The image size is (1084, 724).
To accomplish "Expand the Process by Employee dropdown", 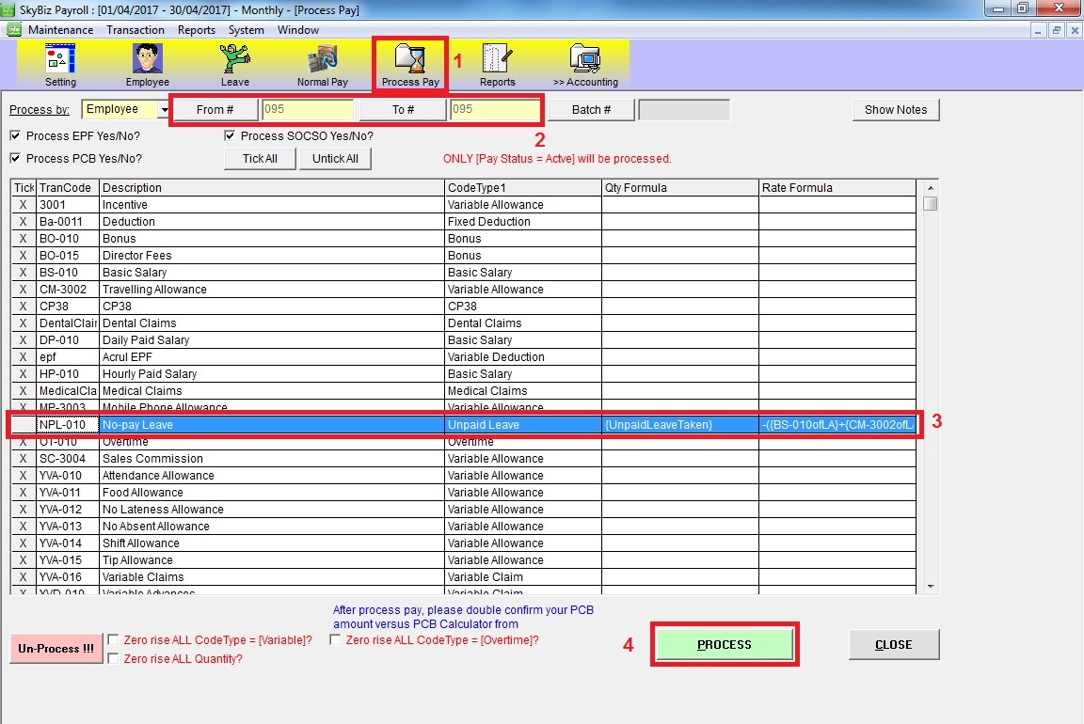I will (x=165, y=110).
